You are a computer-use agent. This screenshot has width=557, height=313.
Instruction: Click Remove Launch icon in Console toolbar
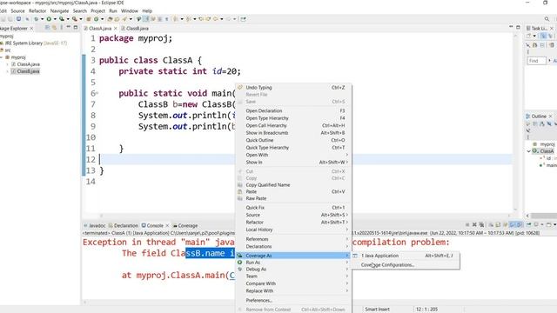point(474,224)
